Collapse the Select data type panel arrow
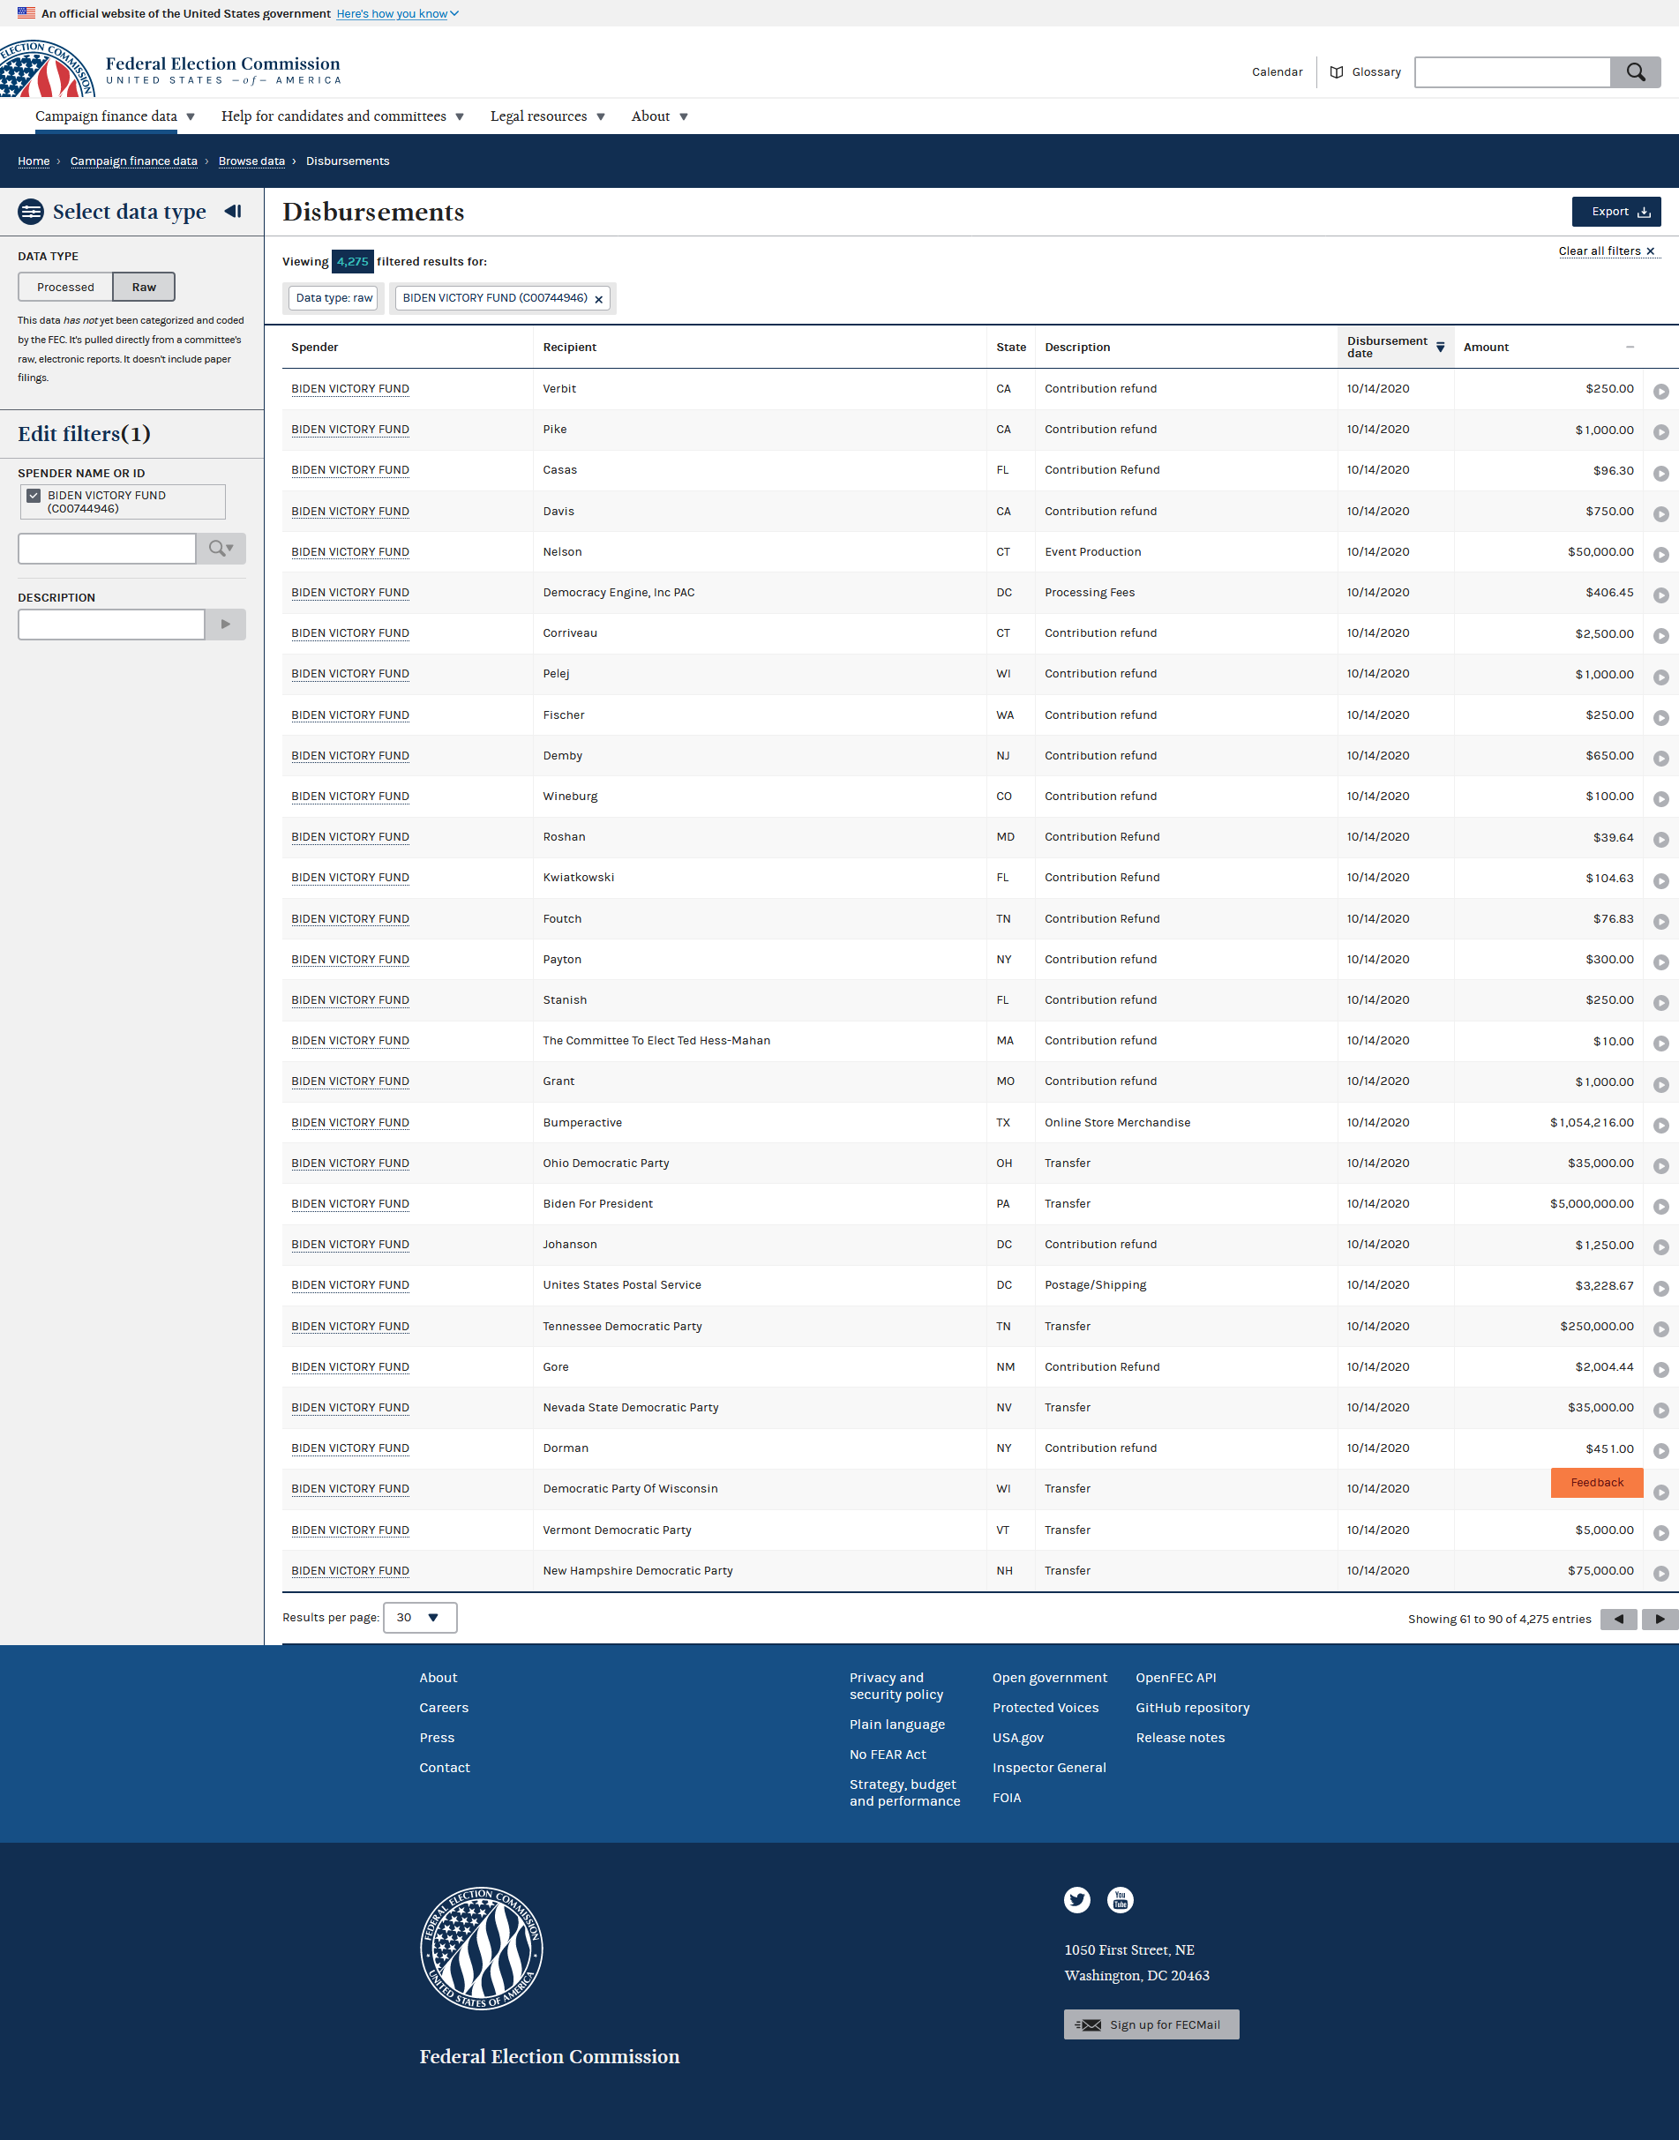This screenshot has width=1679, height=2140. point(233,211)
